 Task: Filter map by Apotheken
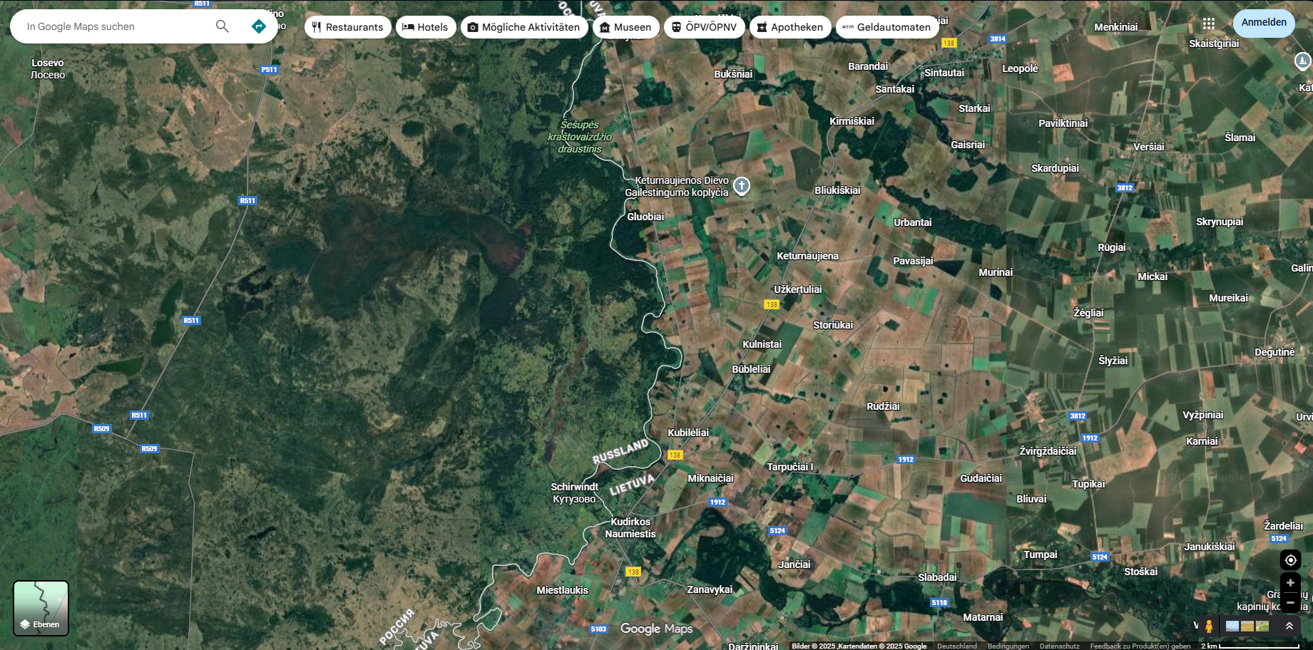point(790,27)
